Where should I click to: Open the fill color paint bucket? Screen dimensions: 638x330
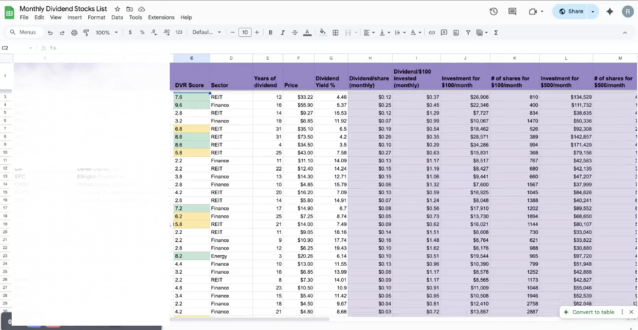click(x=322, y=32)
